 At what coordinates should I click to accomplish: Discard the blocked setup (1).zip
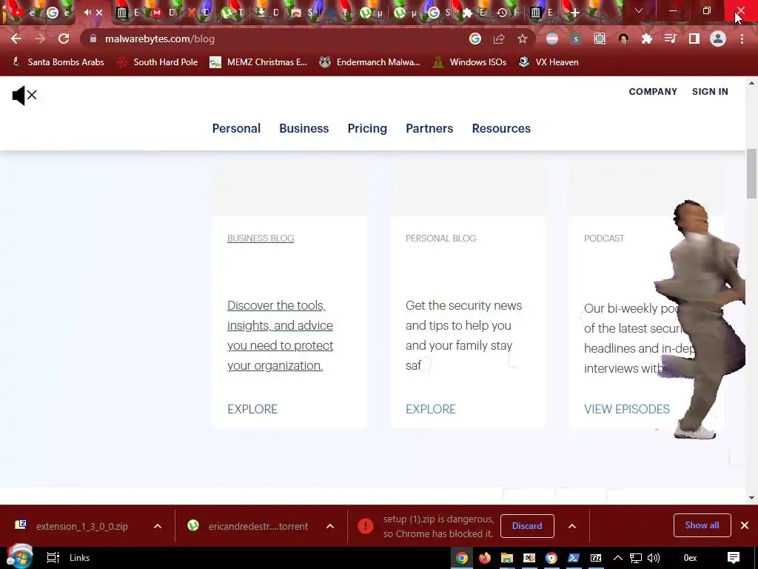[x=527, y=526]
